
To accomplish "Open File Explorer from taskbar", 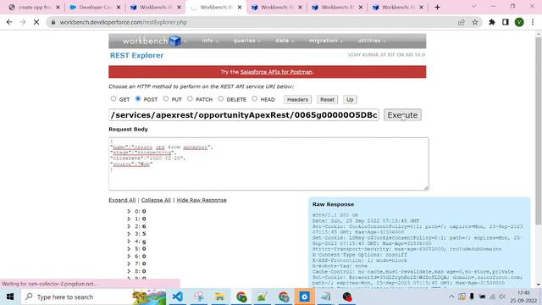I will 219,297.
